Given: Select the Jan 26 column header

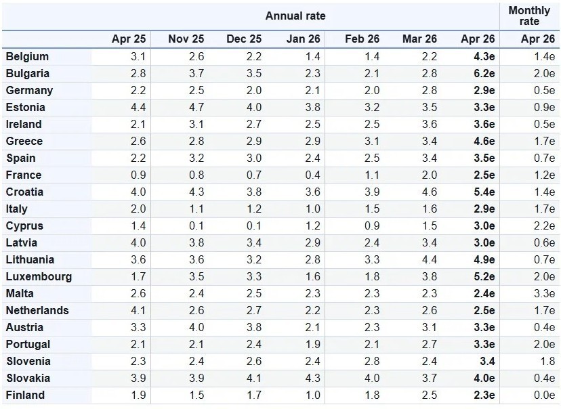Looking at the screenshot, I should [304, 39].
